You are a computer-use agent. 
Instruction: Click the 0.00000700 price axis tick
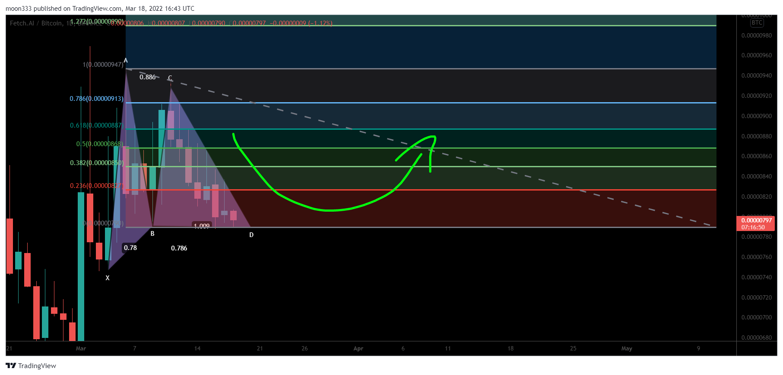point(757,317)
